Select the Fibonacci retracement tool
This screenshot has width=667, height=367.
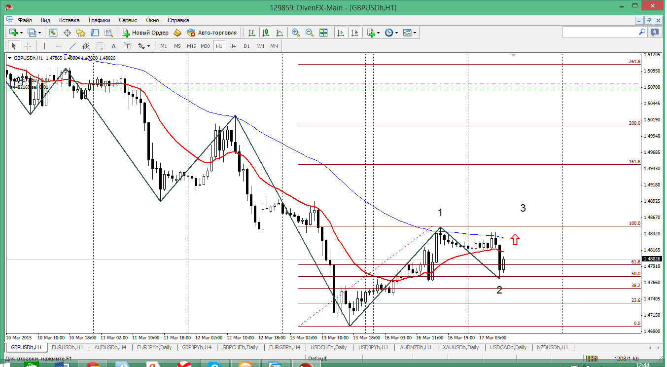100,46
